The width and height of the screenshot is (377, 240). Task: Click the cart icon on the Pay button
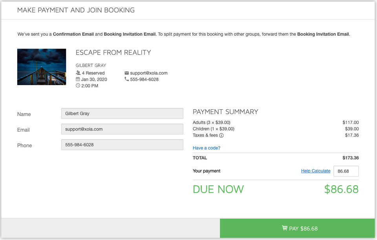pyautogui.click(x=284, y=228)
